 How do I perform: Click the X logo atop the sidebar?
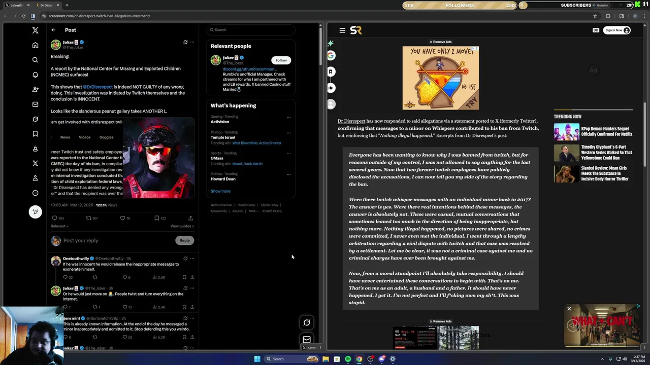35,30
